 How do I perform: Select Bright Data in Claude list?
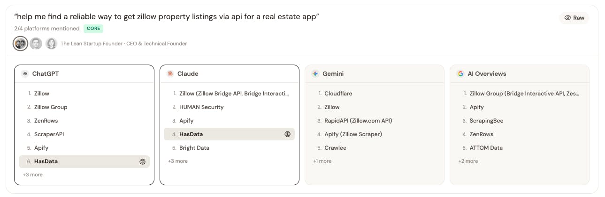[194, 148]
